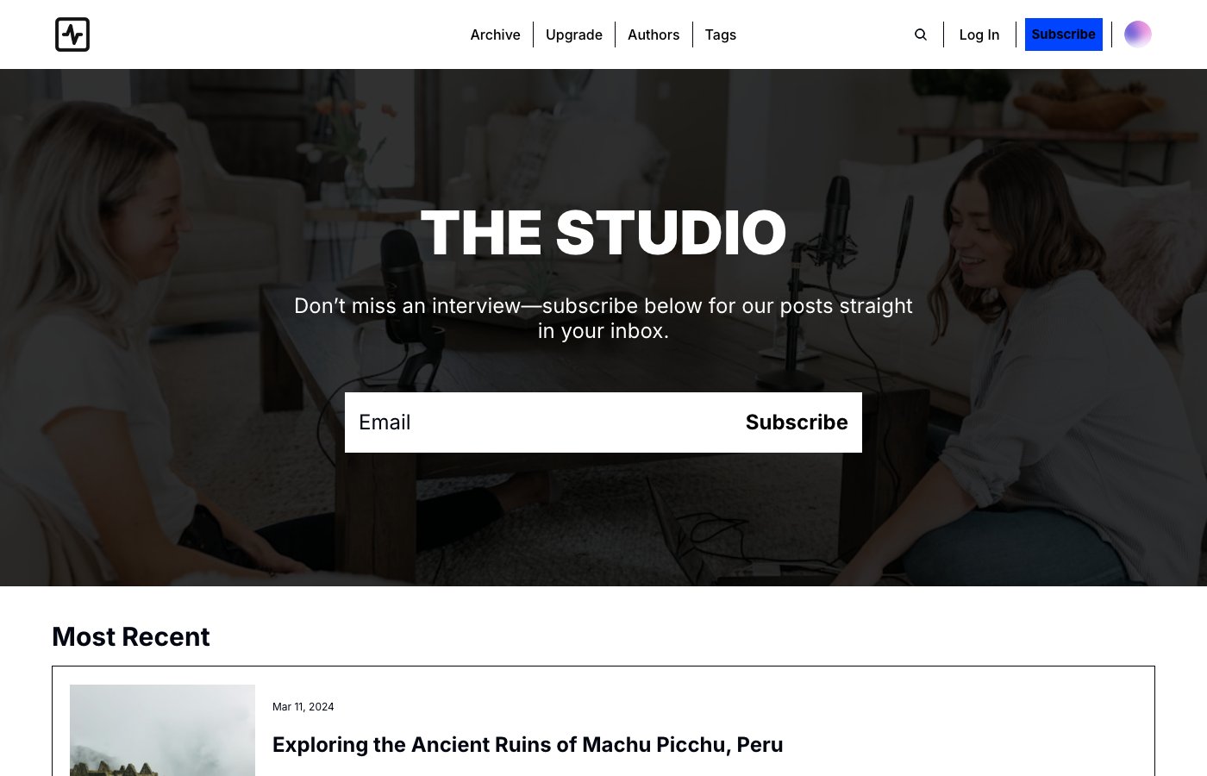Screen dimensions: 1207x776
Task: Open the Archive nav item
Action: click(495, 34)
